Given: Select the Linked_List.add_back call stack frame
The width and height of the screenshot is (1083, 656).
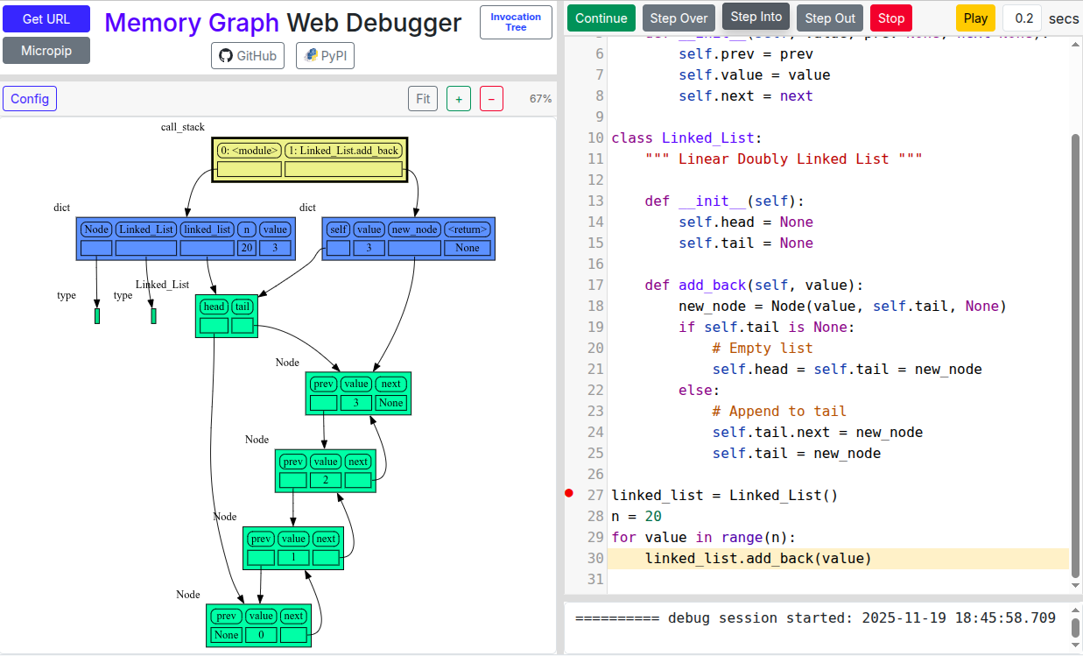Looking at the screenshot, I should [343, 151].
